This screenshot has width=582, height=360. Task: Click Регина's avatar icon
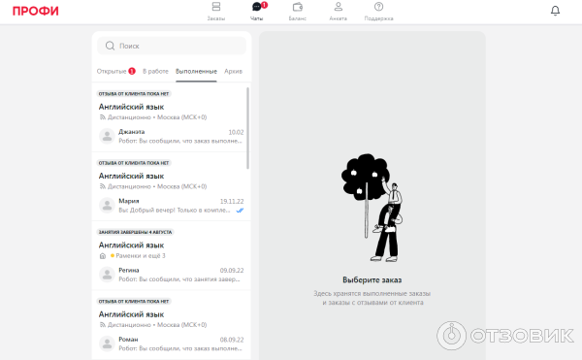(x=107, y=275)
